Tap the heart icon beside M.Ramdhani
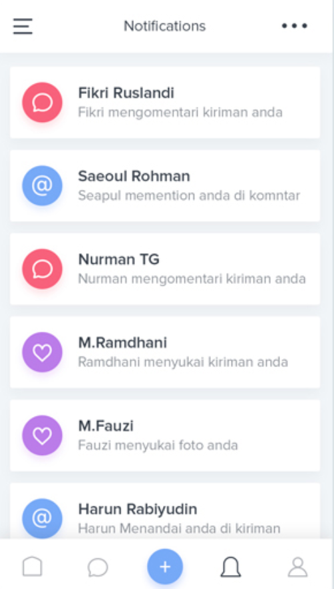Image resolution: width=334 pixels, height=589 pixels. pos(42,352)
